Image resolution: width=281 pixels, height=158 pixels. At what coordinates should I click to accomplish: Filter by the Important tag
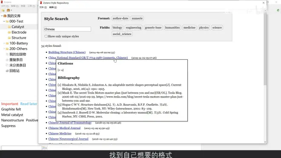pyautogui.click(x=10, y=104)
